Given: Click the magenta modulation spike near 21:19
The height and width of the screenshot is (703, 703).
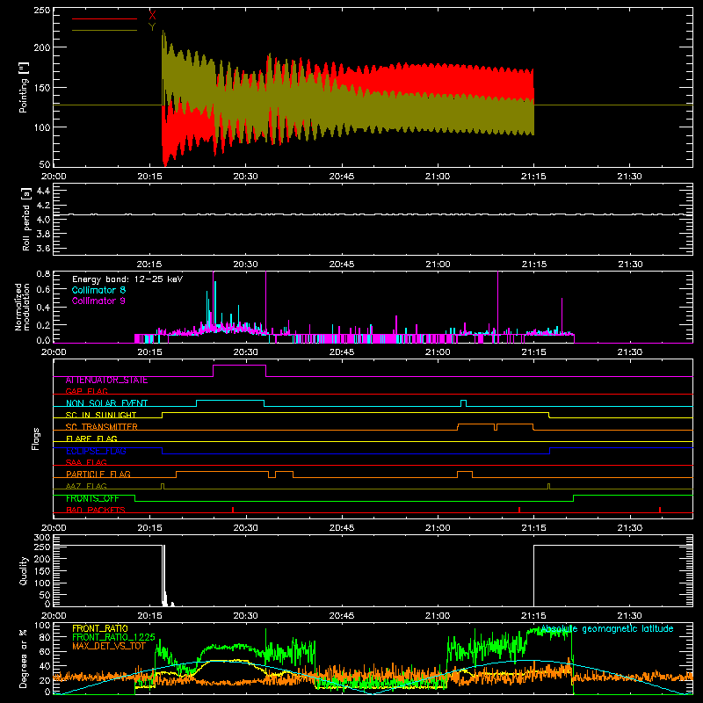Looking at the screenshot, I should click(562, 315).
